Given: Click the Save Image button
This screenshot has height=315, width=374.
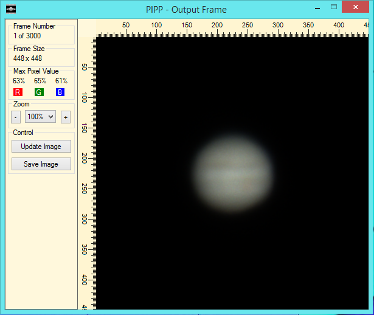Looking at the screenshot, I should click(x=41, y=164).
